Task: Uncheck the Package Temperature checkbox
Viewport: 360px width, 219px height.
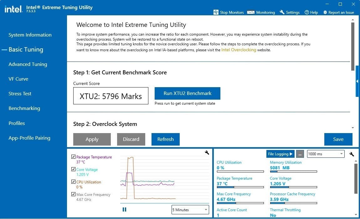Action: click(x=73, y=157)
